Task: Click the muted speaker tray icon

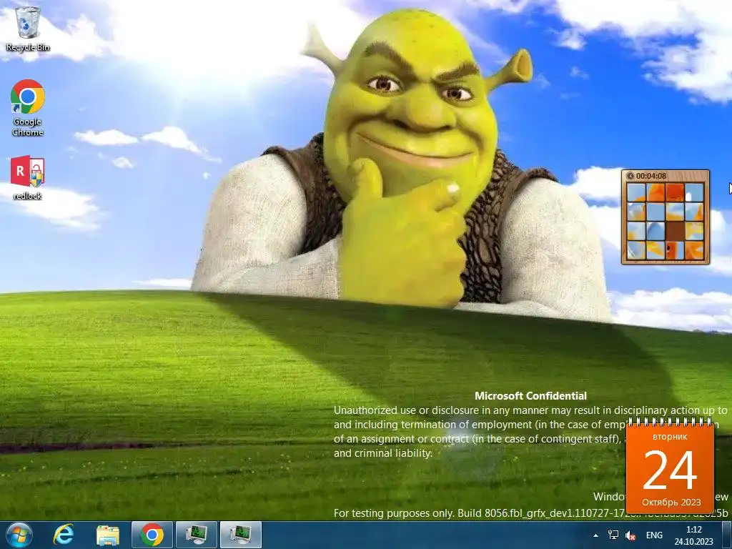Action: 630,535
